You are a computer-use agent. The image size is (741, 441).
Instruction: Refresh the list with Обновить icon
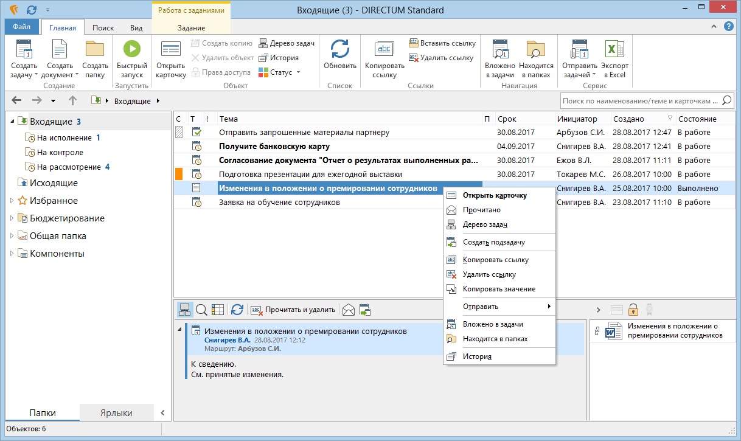pos(339,49)
